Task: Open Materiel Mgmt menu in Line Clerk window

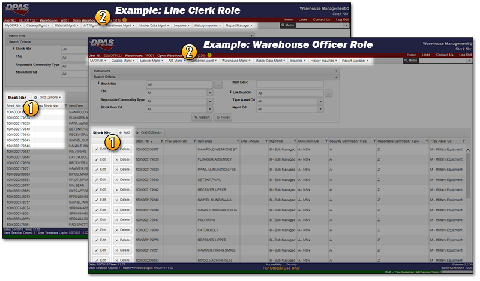Action: point(67,26)
